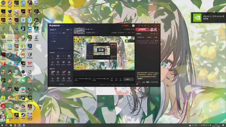This screenshot has height=127, width=226.
Task: Open WPS Office desktop shortcut
Action: click(x=30, y=64)
